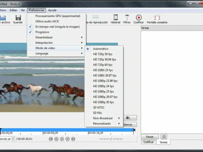Click the tasks list menu icon beside Pausa
The image size is (203, 152).
tap(164, 137)
